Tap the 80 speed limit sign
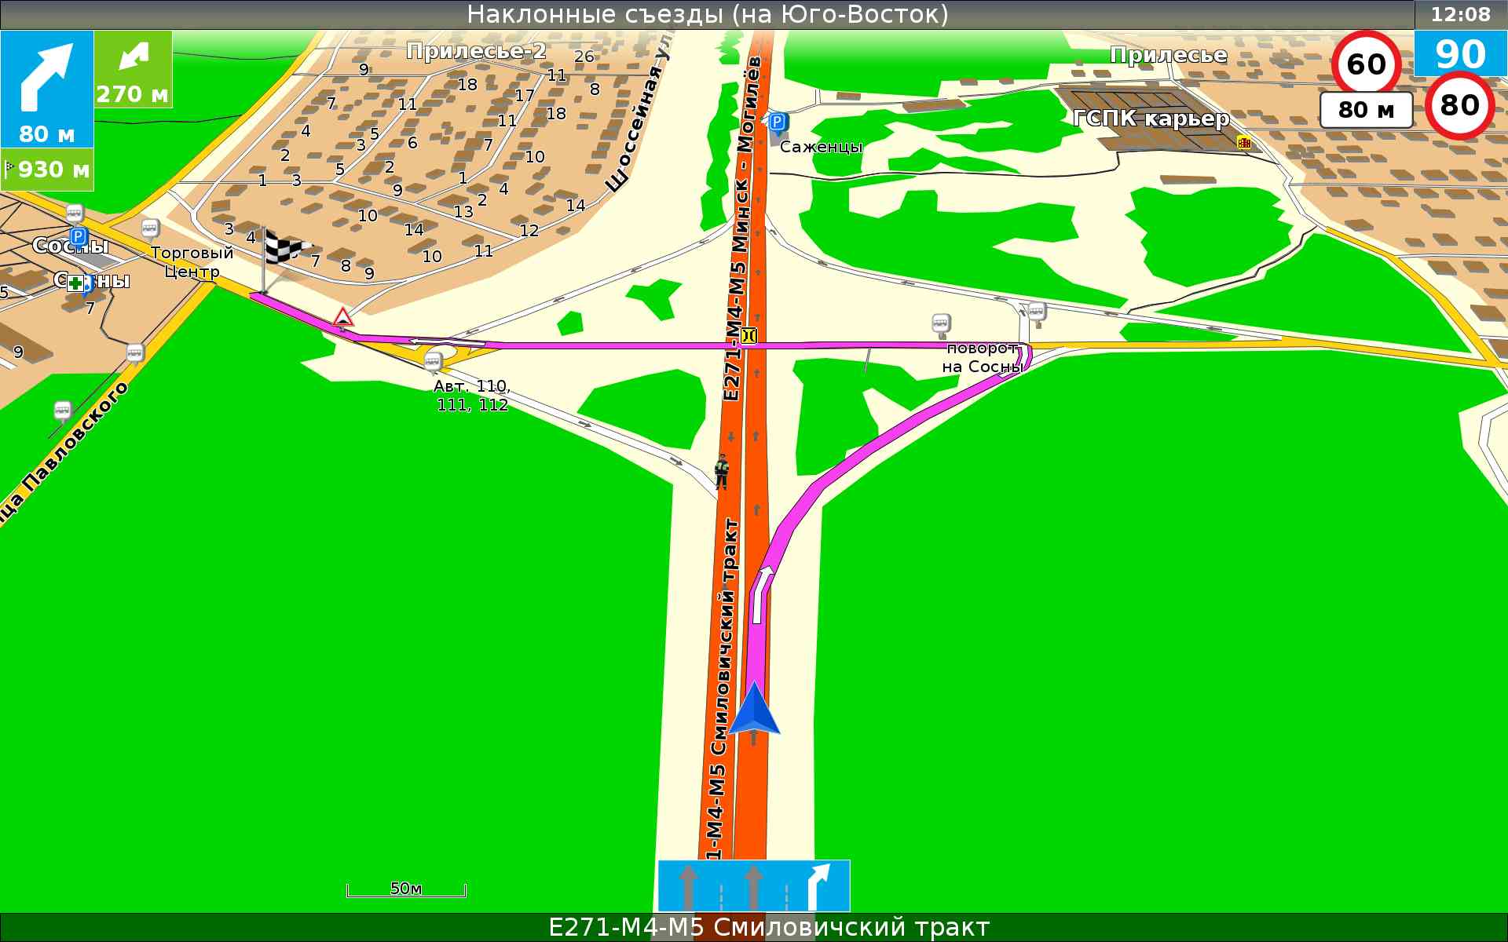Image resolution: width=1508 pixels, height=942 pixels. coord(1459,105)
